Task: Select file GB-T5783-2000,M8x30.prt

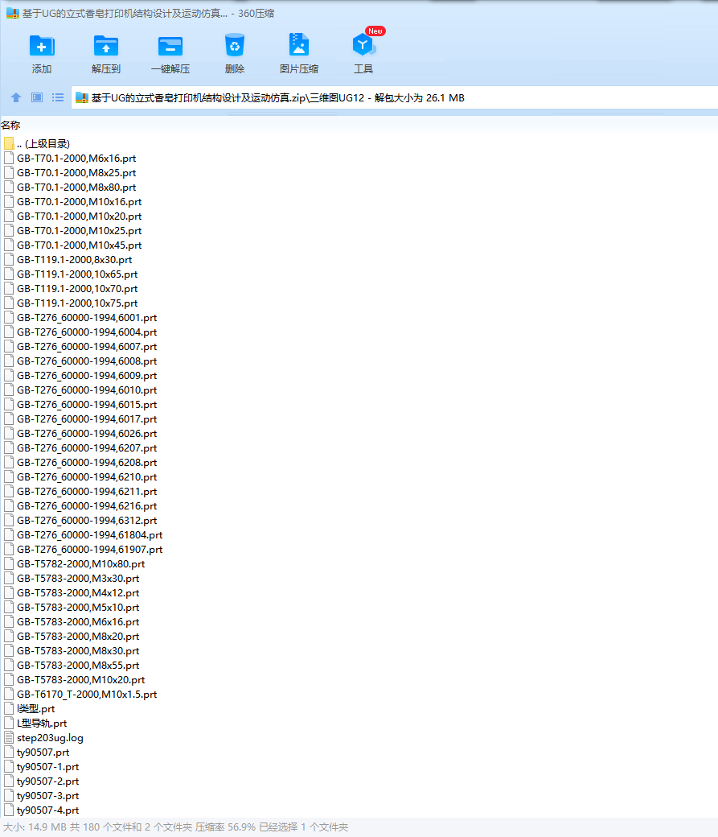Action: 78,651
